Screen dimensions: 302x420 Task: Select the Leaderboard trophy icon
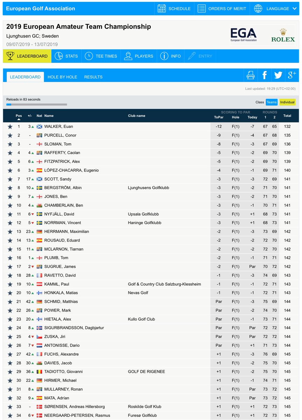tap(10, 56)
